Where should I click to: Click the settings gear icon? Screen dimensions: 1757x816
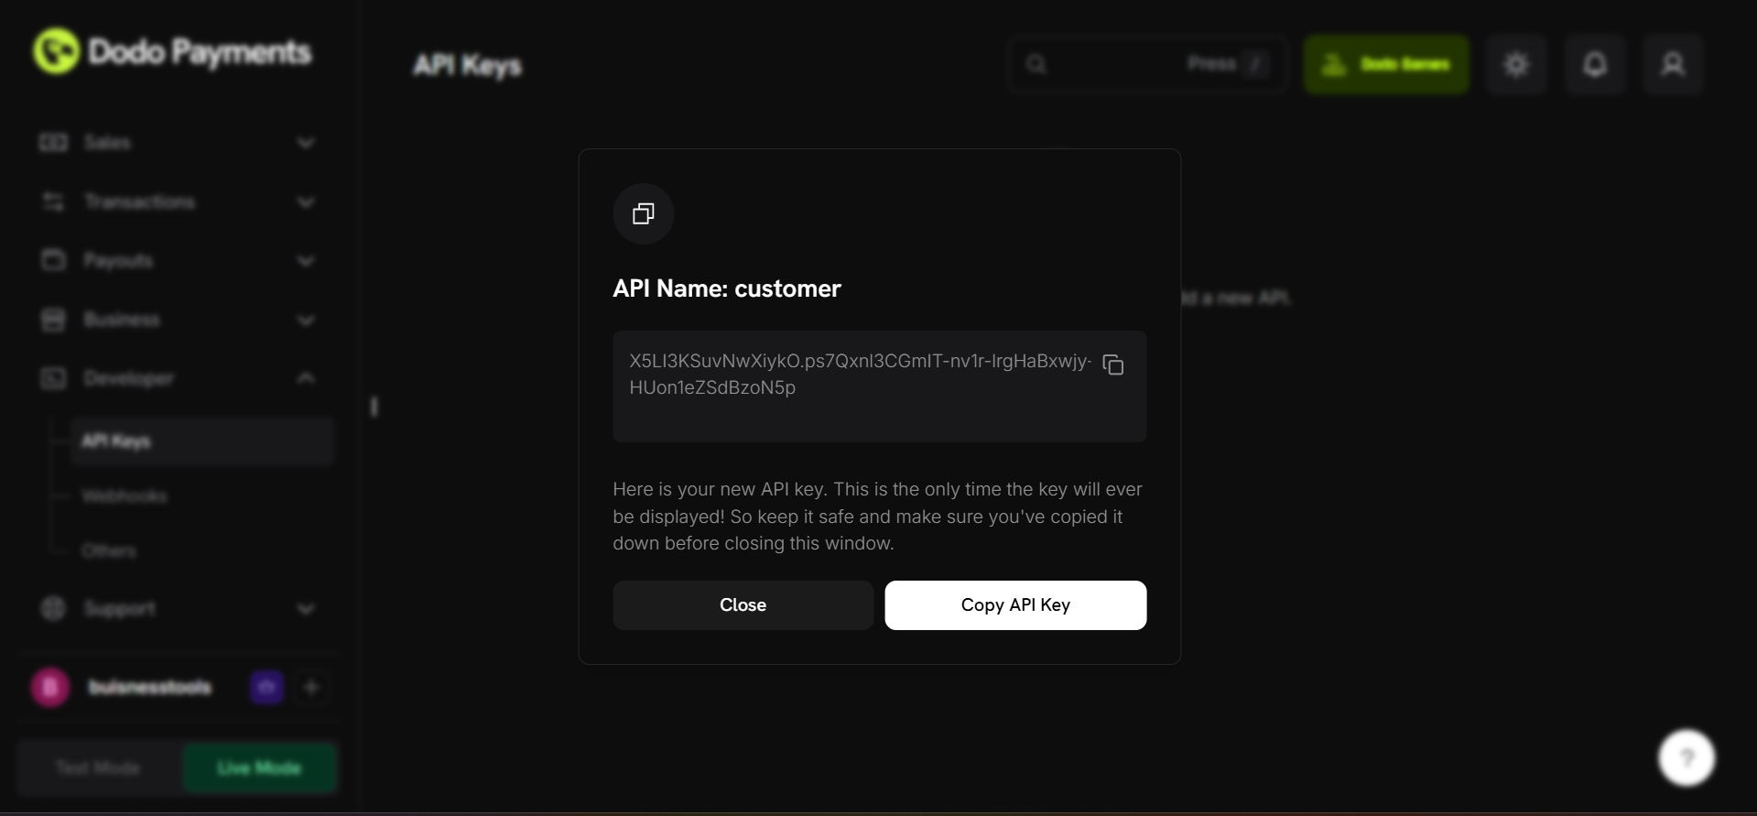tap(1515, 64)
